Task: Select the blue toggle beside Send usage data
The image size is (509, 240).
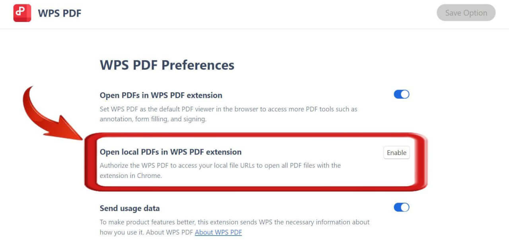Action: pyautogui.click(x=401, y=207)
